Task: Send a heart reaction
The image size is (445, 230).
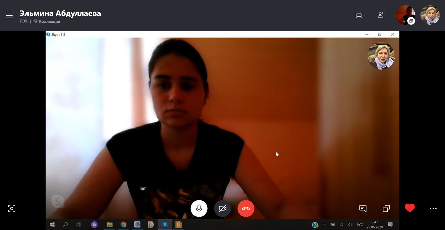Action: pos(409,208)
